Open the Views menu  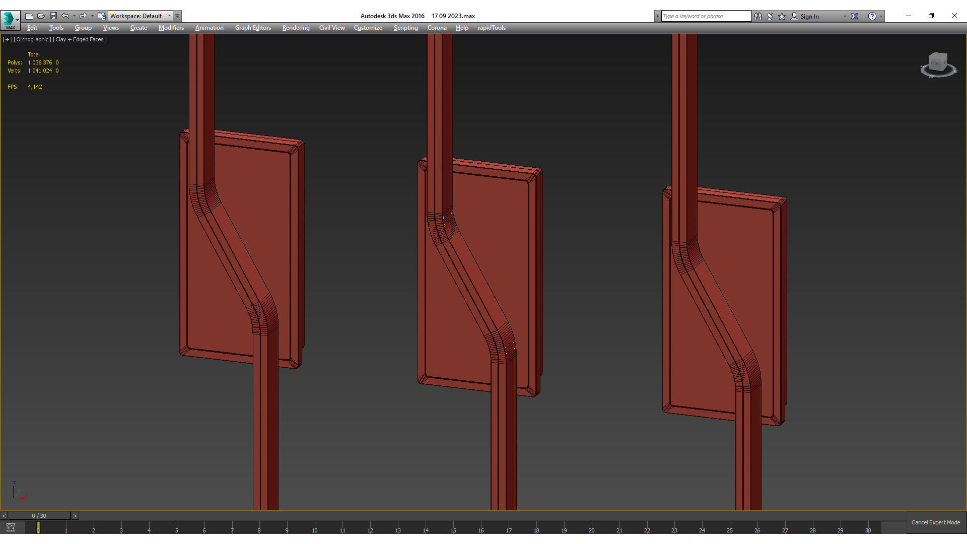(x=111, y=28)
